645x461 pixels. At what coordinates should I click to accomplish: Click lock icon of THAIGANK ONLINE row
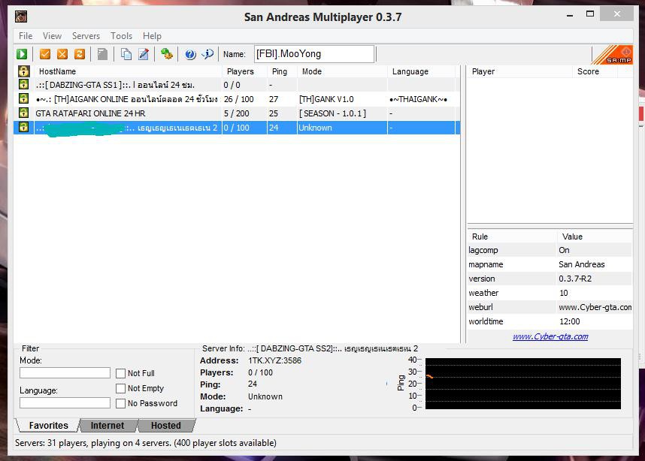24,98
